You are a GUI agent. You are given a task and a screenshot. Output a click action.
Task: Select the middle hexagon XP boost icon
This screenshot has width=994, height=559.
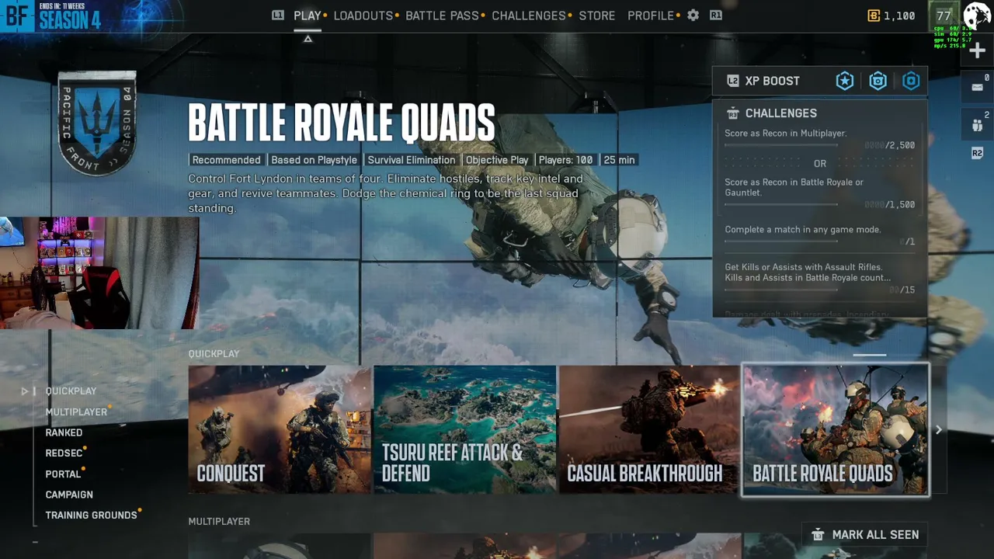[878, 81]
